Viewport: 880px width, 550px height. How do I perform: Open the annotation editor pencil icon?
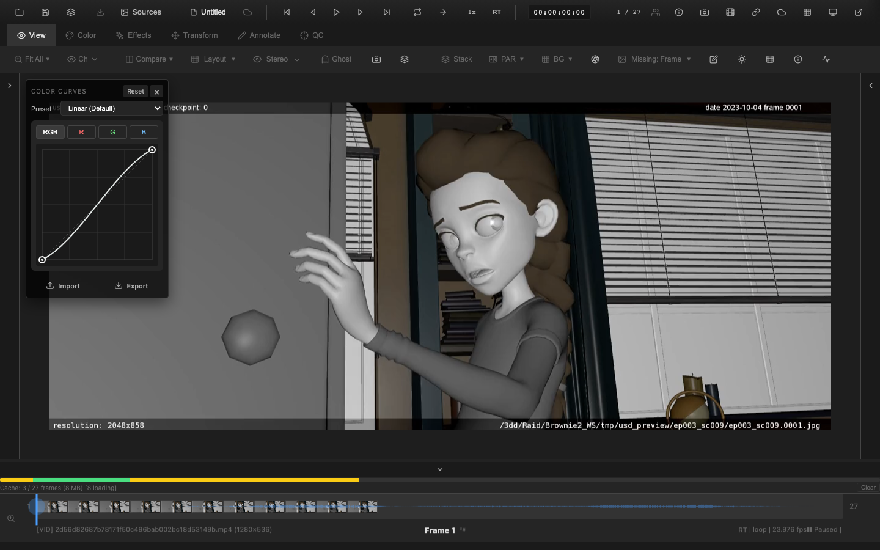[x=713, y=59]
